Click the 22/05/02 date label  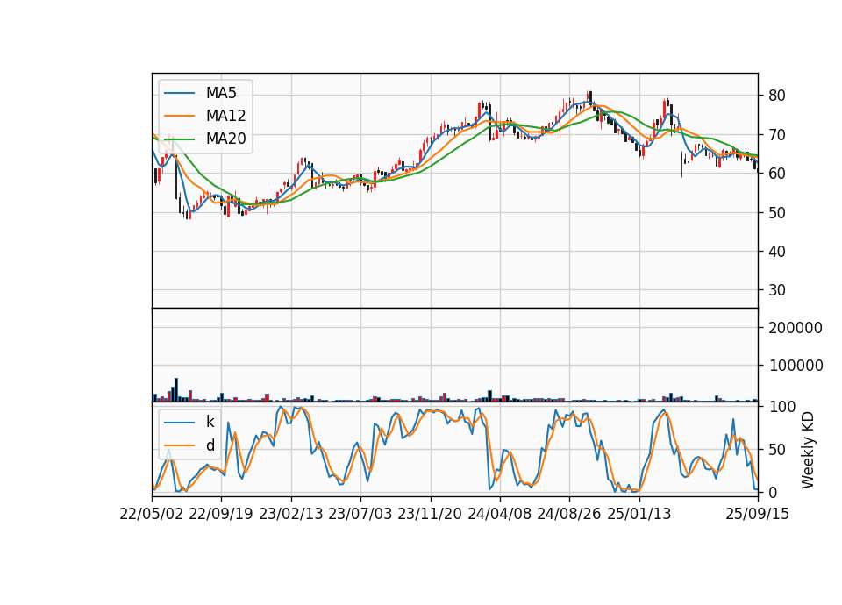[152, 514]
